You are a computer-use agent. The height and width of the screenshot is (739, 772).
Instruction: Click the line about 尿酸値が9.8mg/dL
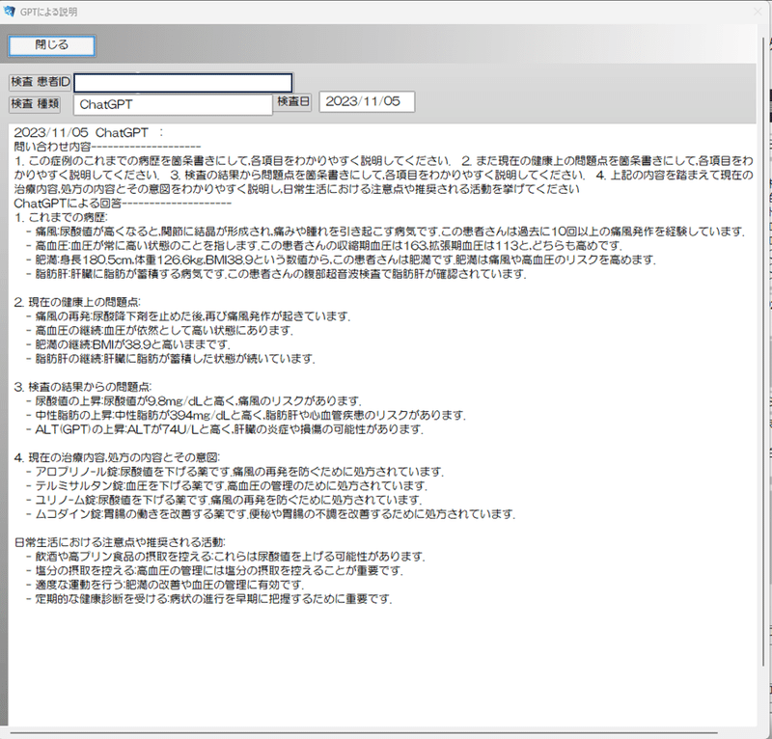[x=194, y=400]
